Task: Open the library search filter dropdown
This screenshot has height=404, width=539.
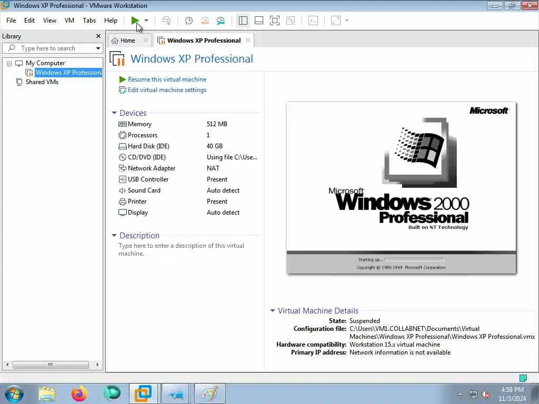Action: pyautogui.click(x=98, y=48)
